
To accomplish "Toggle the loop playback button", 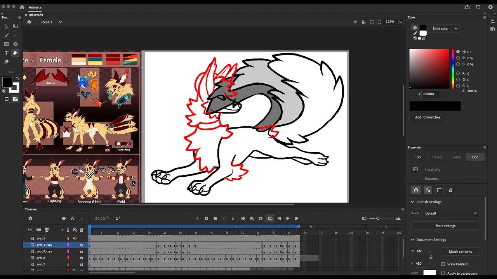I will 270,219.
